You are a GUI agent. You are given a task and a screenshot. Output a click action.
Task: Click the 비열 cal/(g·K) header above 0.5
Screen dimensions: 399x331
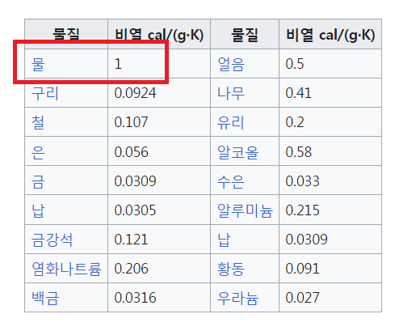coord(330,36)
